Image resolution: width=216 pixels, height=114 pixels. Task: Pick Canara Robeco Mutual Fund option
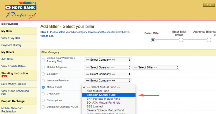109,110
